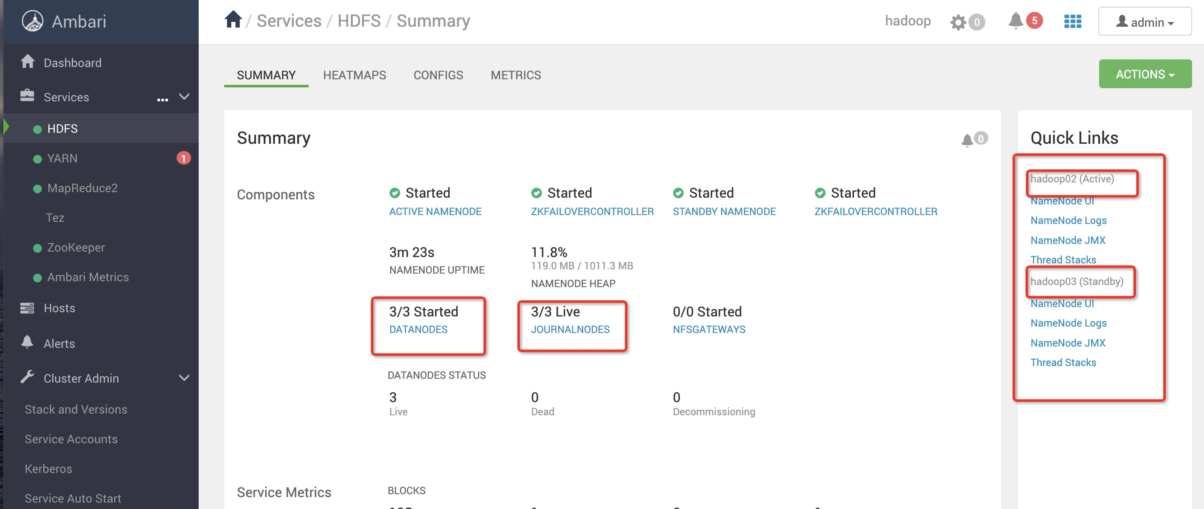
Task: Click ZKFAILOVERCONTROLLER link beside Standby NameNode
Action: click(875, 212)
